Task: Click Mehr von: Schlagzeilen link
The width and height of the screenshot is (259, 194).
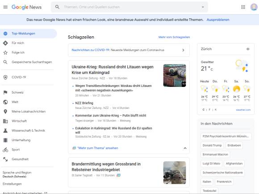Action: click(x=174, y=37)
